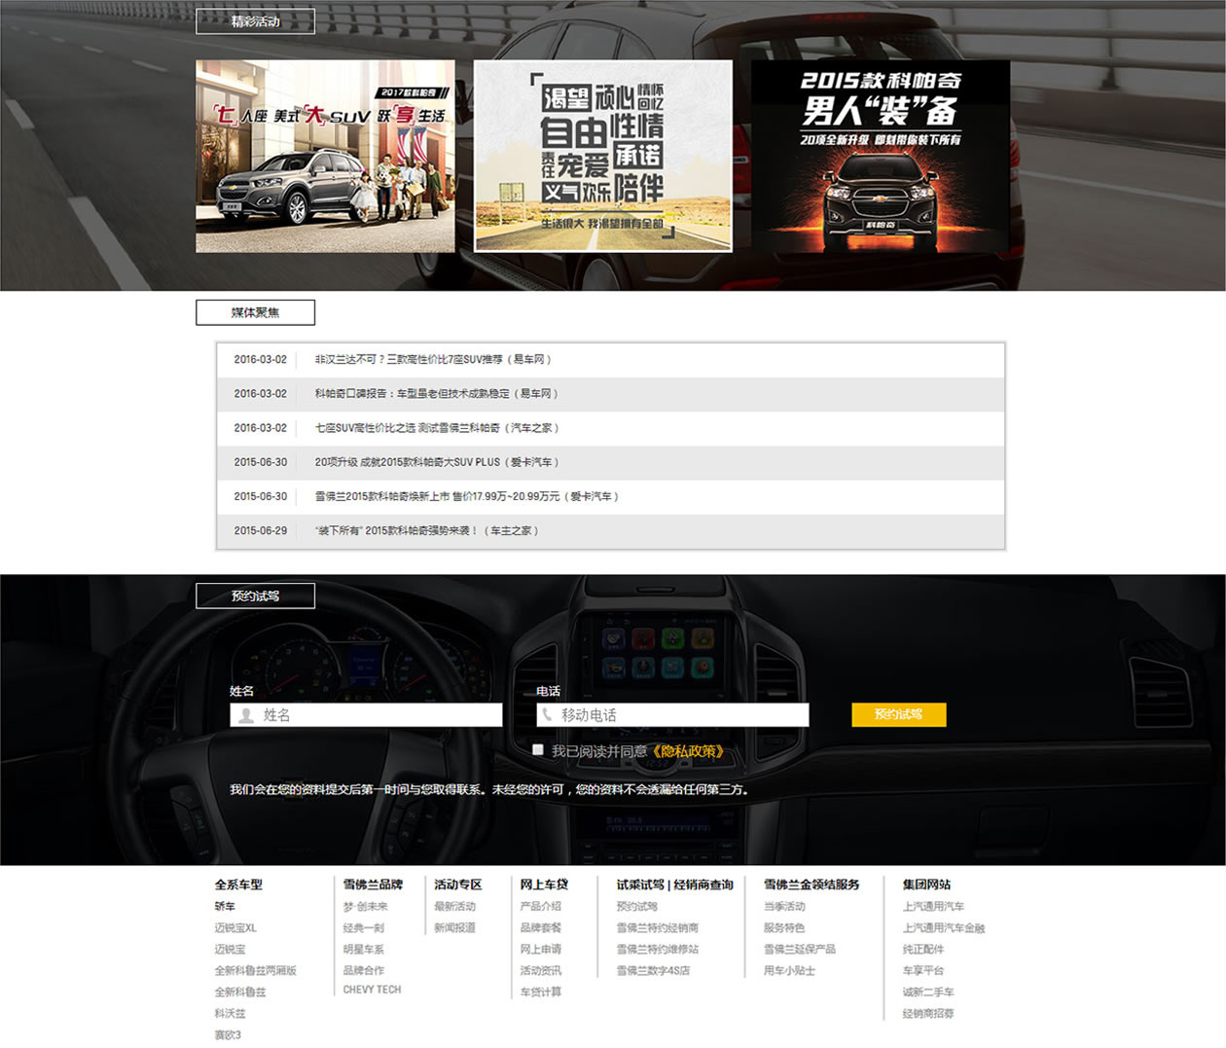Click the 集团网站 footer heading
The image size is (1226, 1048).
(926, 885)
